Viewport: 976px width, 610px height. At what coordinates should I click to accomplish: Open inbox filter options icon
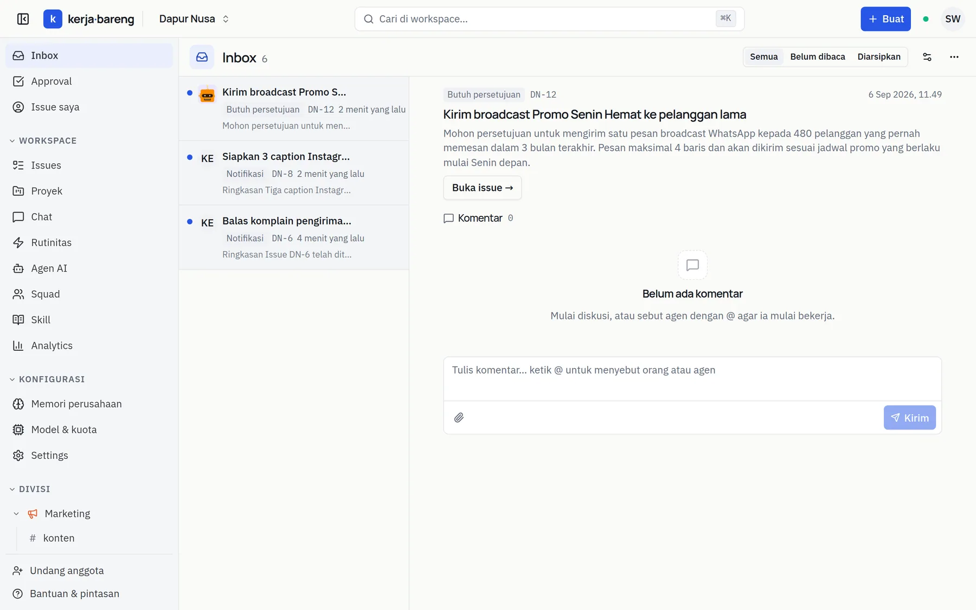927,57
